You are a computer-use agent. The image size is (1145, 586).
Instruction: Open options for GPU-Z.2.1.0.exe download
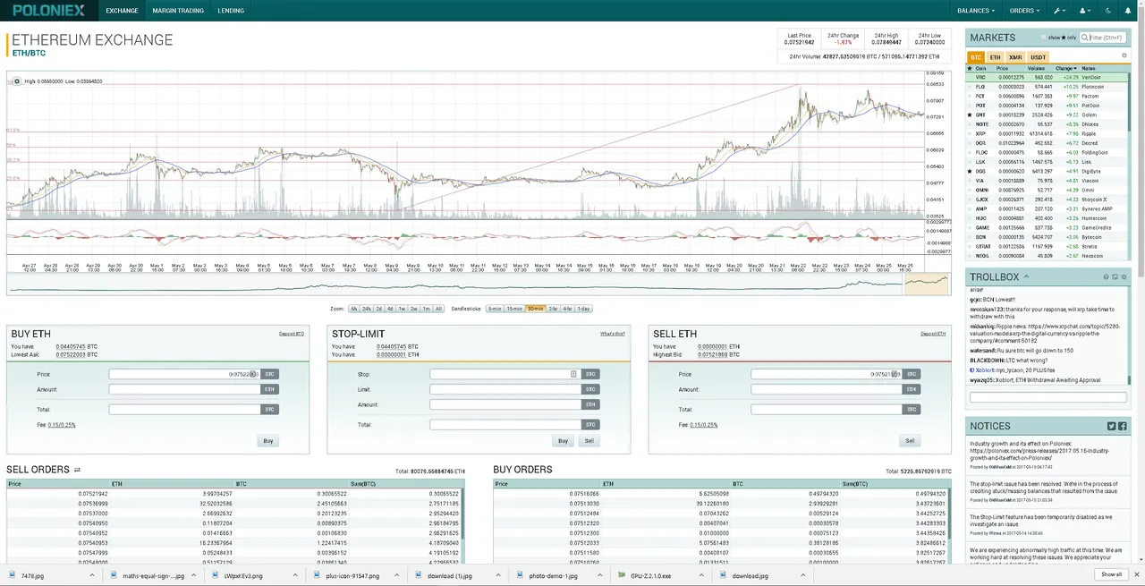pyautogui.click(x=701, y=574)
